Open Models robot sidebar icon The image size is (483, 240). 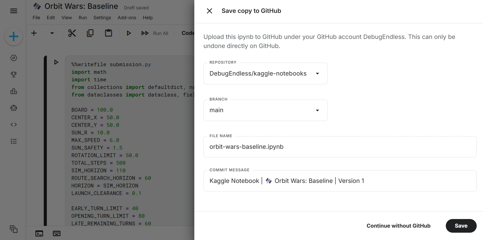(14, 108)
